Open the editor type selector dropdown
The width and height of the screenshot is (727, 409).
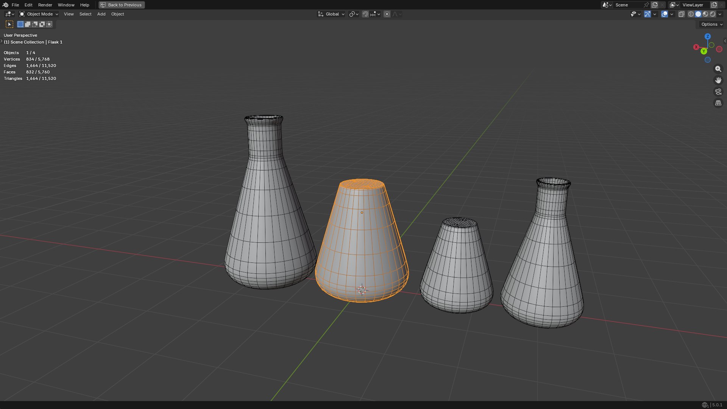(9, 14)
